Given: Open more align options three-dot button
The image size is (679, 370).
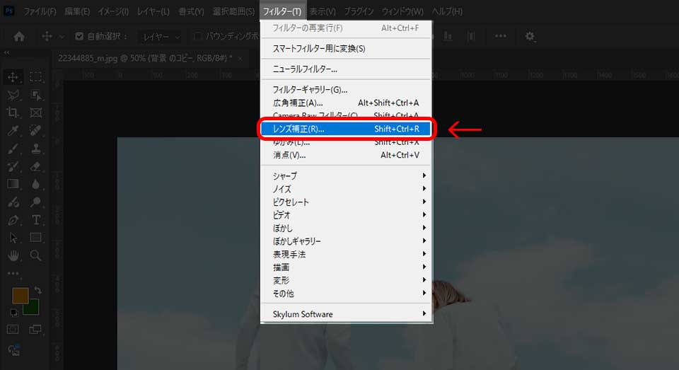Looking at the screenshot, I should point(501,36).
